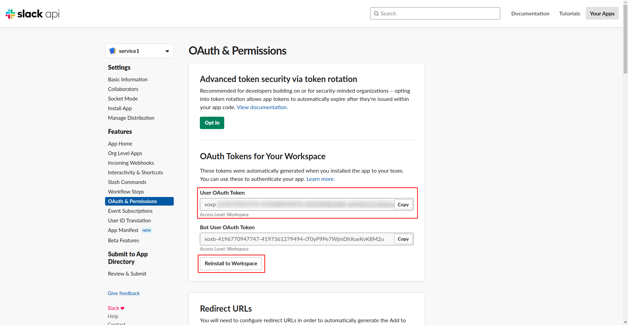This screenshot has height=325, width=628.
Task: Click the search magnifier icon
Action: click(377, 14)
